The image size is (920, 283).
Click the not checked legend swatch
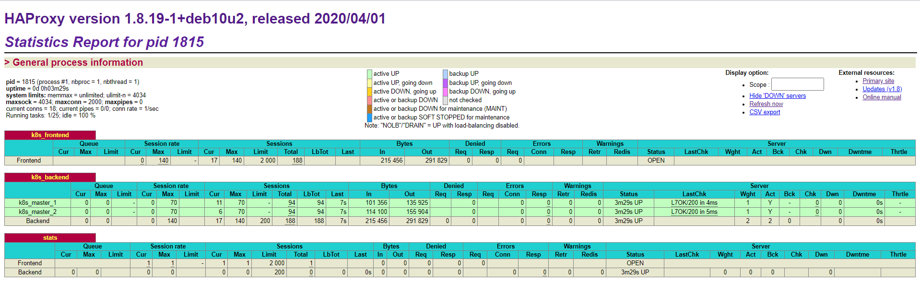tap(445, 100)
